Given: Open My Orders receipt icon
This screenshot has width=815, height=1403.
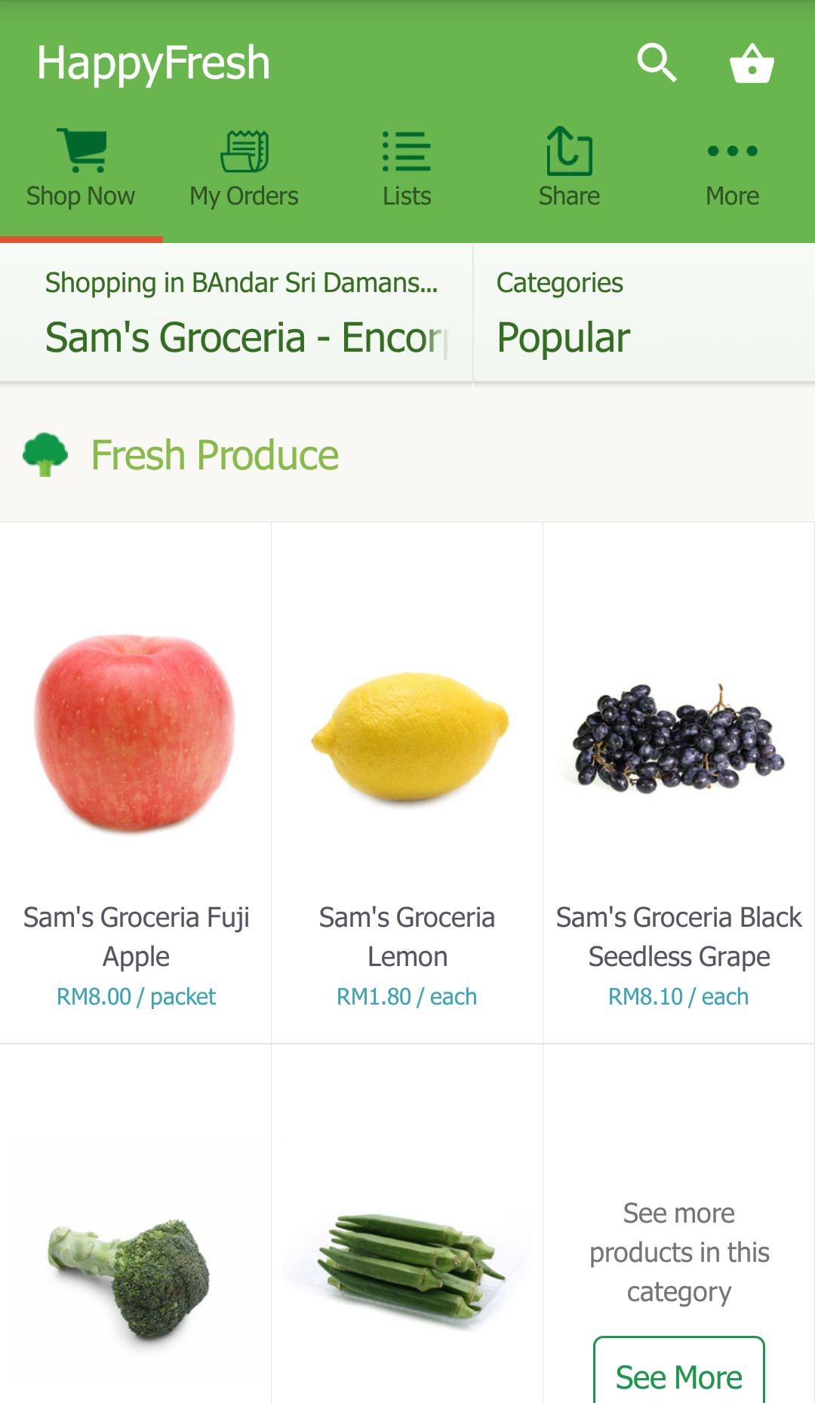Looking at the screenshot, I should pos(244,151).
